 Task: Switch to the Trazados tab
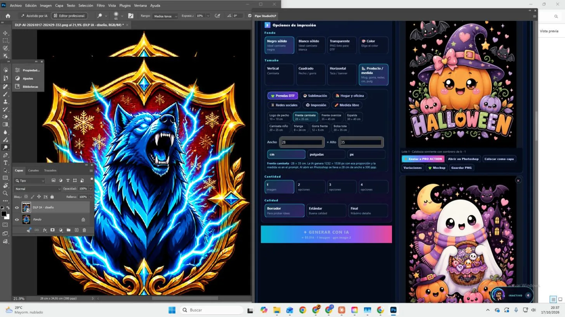50,170
